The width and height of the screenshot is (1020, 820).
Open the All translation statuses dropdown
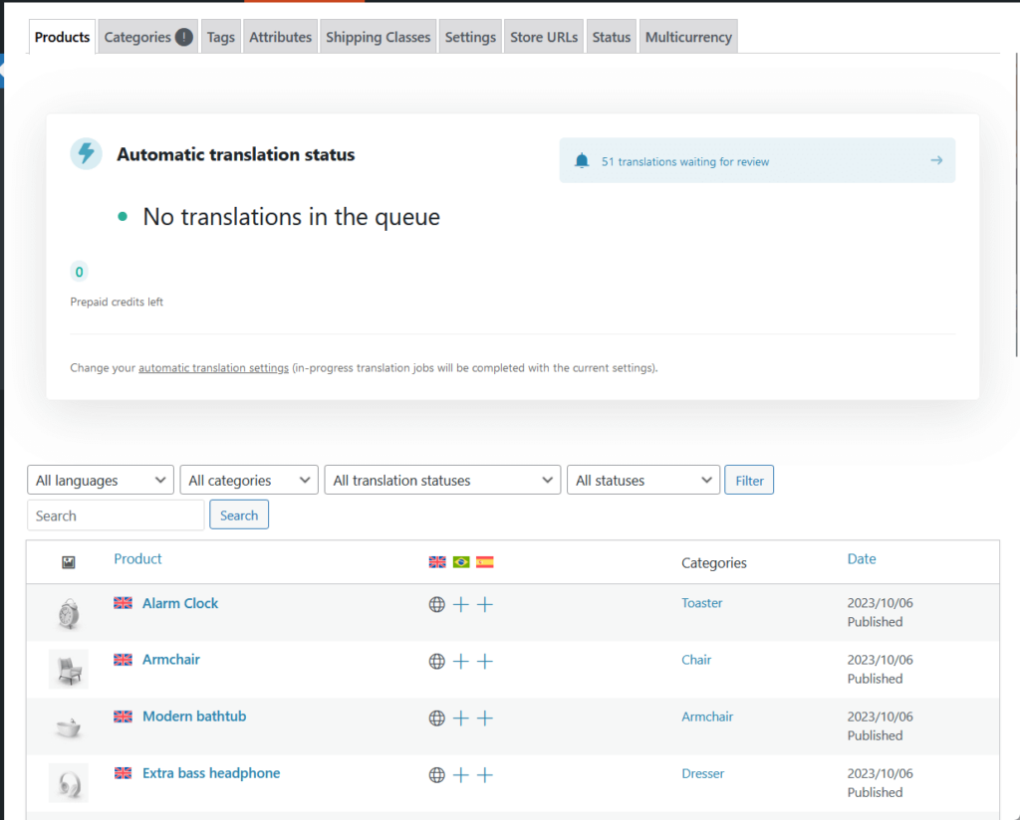point(442,480)
